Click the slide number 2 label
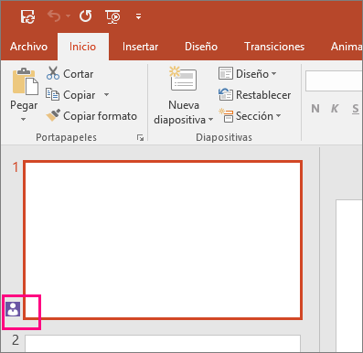The height and width of the screenshot is (353, 363). click(x=16, y=339)
